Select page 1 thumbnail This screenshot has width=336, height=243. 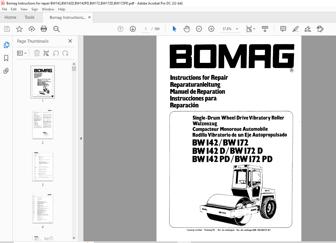43,82
